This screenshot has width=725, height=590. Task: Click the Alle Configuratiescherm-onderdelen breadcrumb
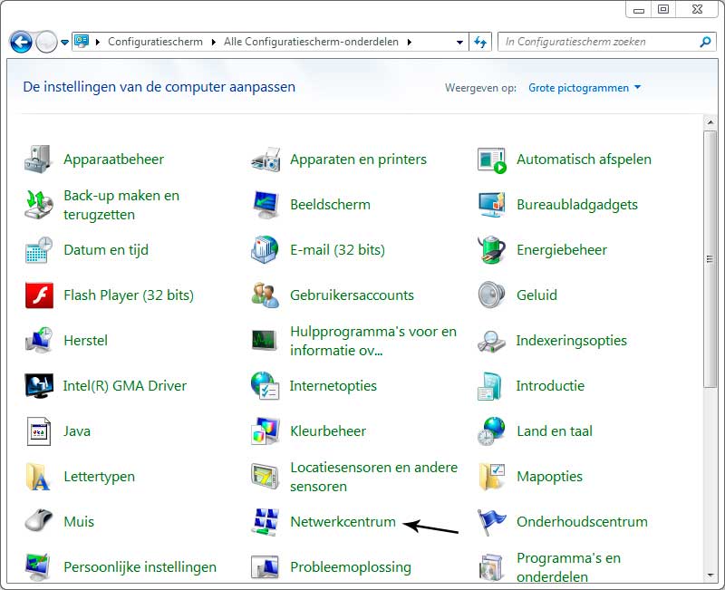[311, 42]
